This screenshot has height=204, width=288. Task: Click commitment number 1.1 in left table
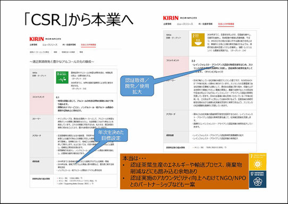58,97
